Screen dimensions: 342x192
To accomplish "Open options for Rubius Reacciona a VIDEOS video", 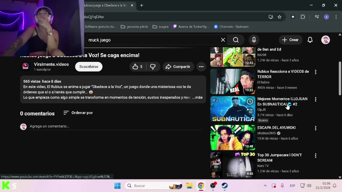I will click(316, 72).
